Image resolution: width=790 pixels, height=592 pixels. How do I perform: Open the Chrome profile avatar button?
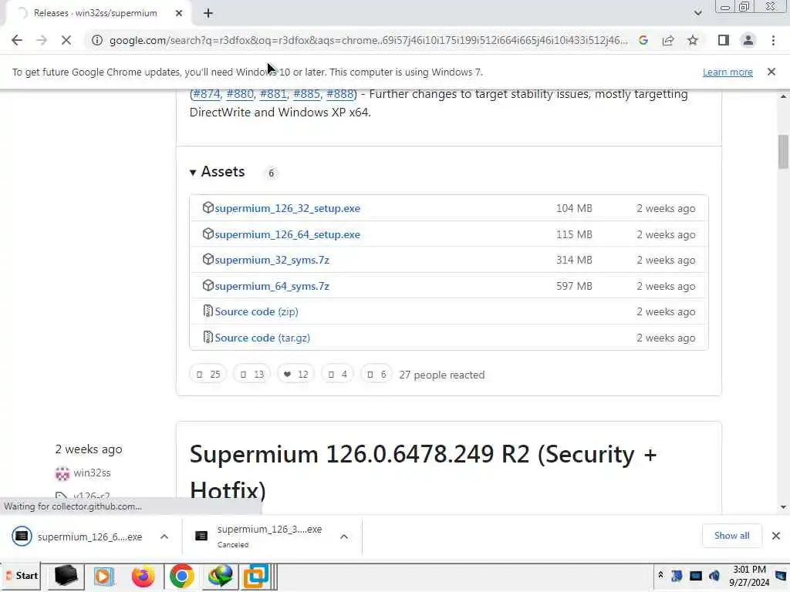pyautogui.click(x=748, y=40)
